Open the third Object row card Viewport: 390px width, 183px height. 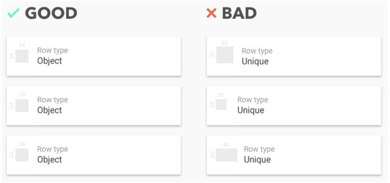pyautogui.click(x=94, y=155)
